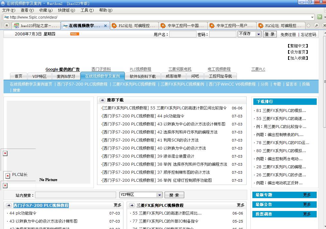Click the 繁體中文 link

click(x=298, y=46)
